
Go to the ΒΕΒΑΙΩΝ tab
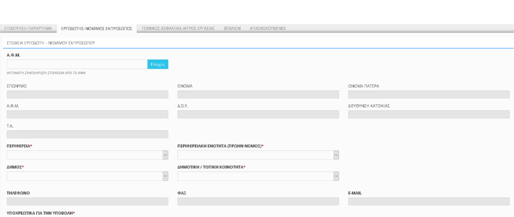point(232,28)
